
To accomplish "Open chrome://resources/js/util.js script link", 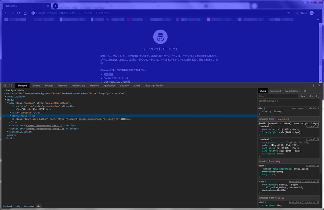I will pos(45,129).
